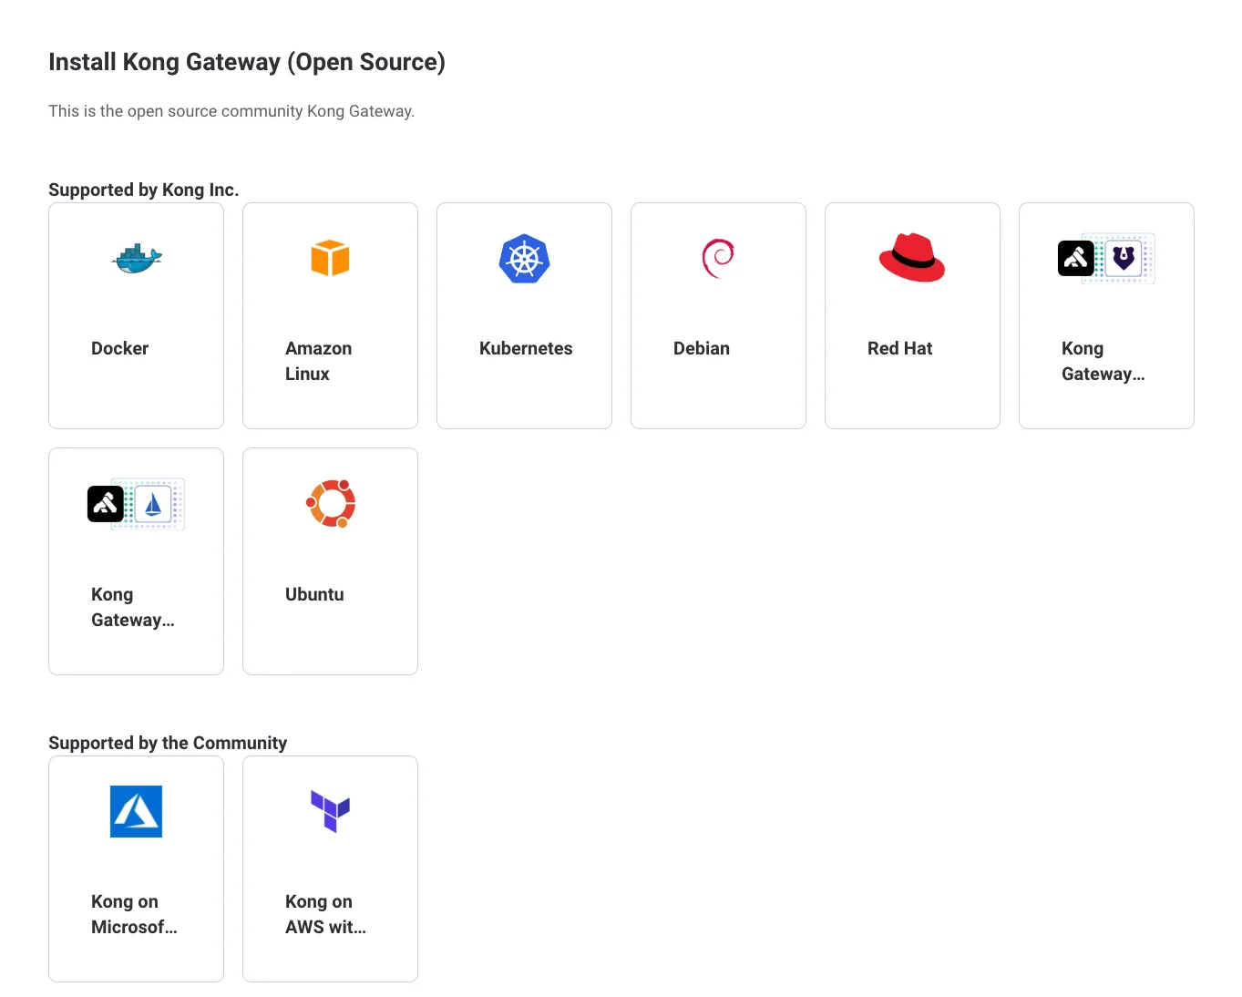Screen dimensions: 1242x997
Task: Click the 'Kong on Microsof…' label
Action: pyautogui.click(x=134, y=914)
